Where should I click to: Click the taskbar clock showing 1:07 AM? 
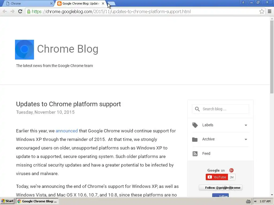pyautogui.click(x=265, y=202)
